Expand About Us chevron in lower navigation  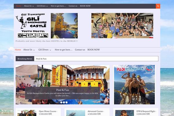(34, 50)
